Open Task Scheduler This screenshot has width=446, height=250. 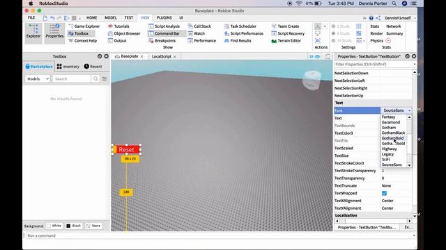point(240,26)
